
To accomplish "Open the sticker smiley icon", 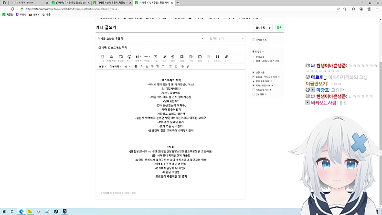I will coord(129,58).
